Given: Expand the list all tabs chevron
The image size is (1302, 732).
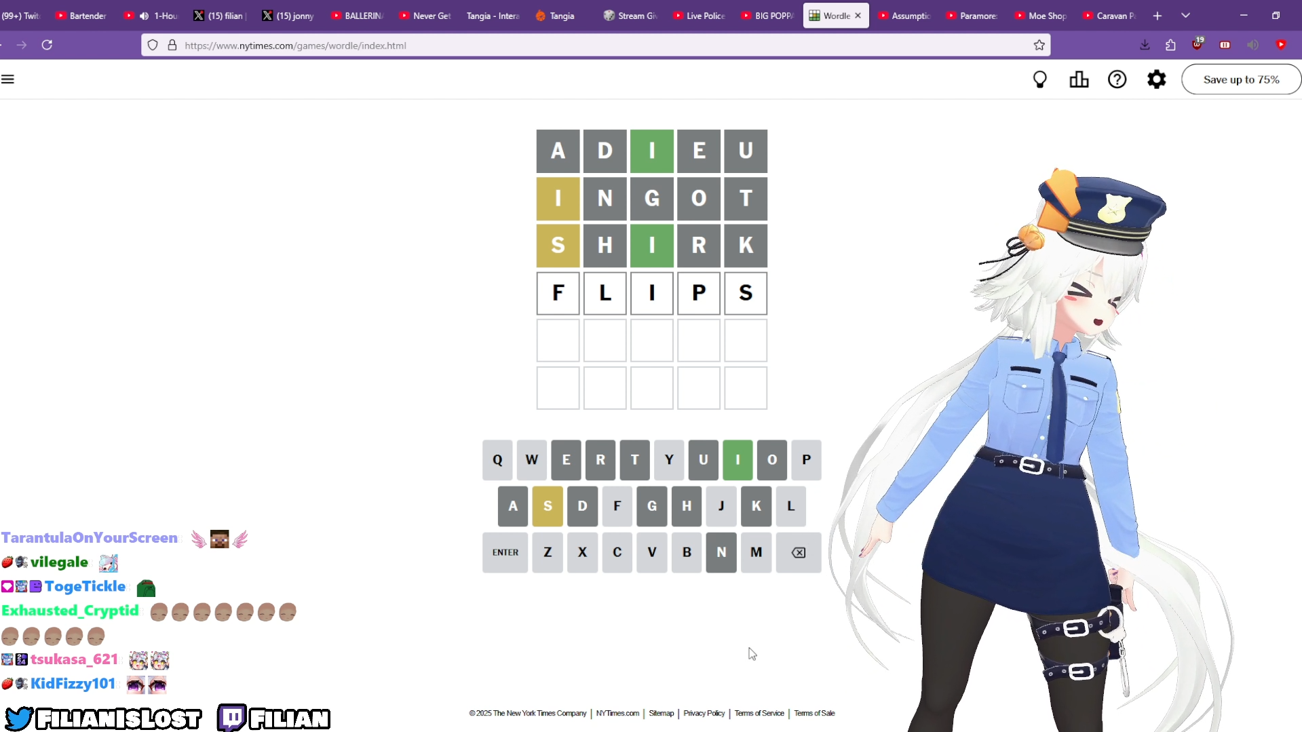Looking at the screenshot, I should pyautogui.click(x=1185, y=16).
